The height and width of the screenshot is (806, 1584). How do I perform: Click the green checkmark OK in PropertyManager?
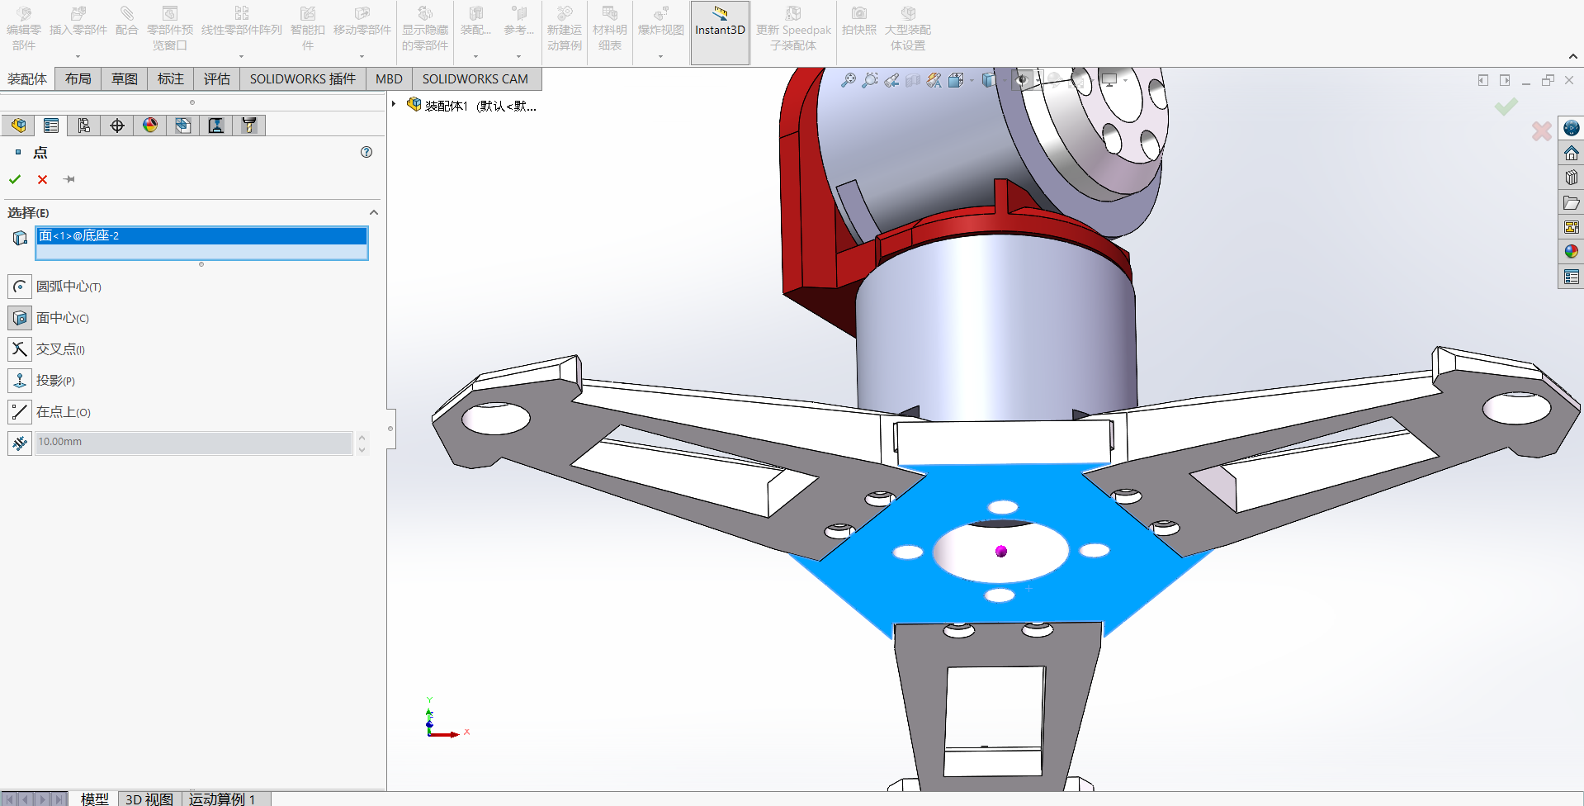[x=15, y=179]
